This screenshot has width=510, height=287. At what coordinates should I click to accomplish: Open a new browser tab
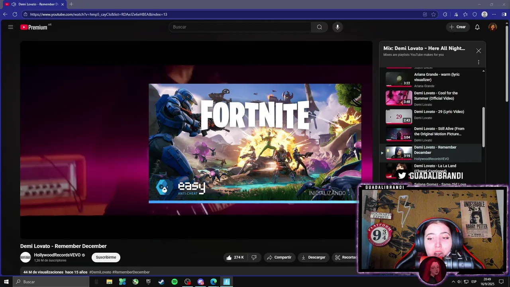click(x=71, y=4)
